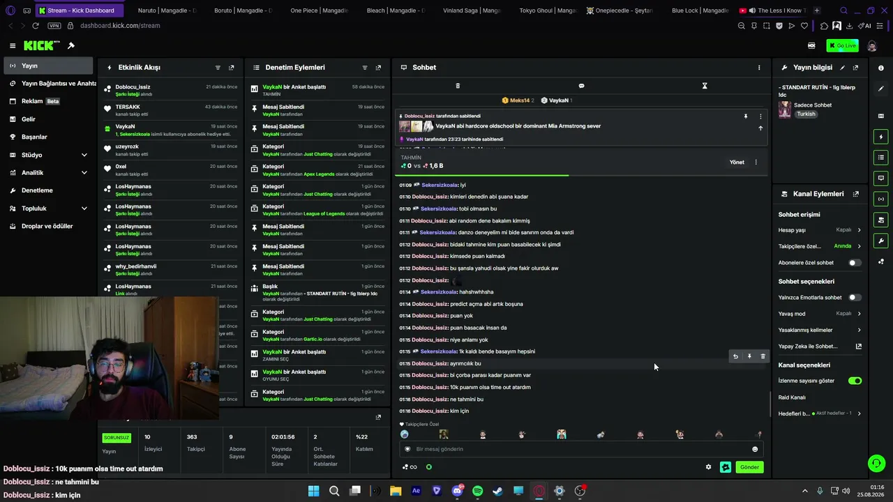
Task: Pop out the Denetim Eylemleri panel
Action: [x=378, y=68]
